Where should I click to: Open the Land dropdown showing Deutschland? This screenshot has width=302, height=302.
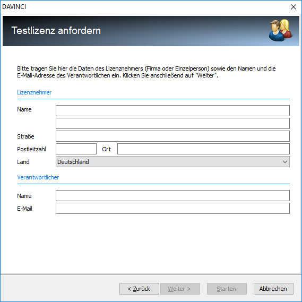[172, 162]
